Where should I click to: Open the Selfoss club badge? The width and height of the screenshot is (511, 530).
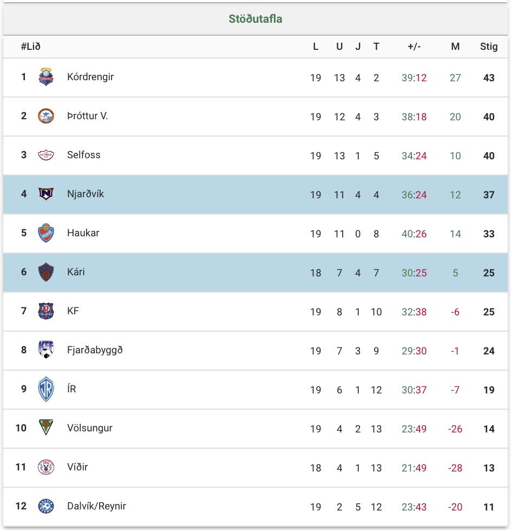(46, 155)
